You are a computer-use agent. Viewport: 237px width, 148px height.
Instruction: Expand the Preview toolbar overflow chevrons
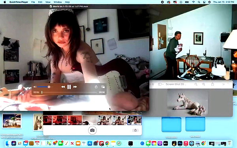click(223, 84)
